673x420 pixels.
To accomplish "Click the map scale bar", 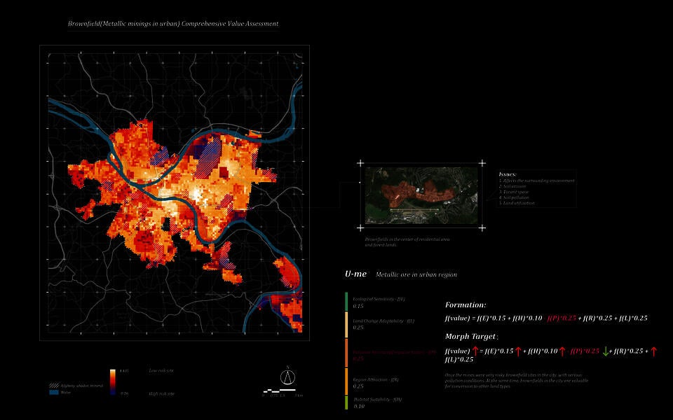I will (x=280, y=391).
